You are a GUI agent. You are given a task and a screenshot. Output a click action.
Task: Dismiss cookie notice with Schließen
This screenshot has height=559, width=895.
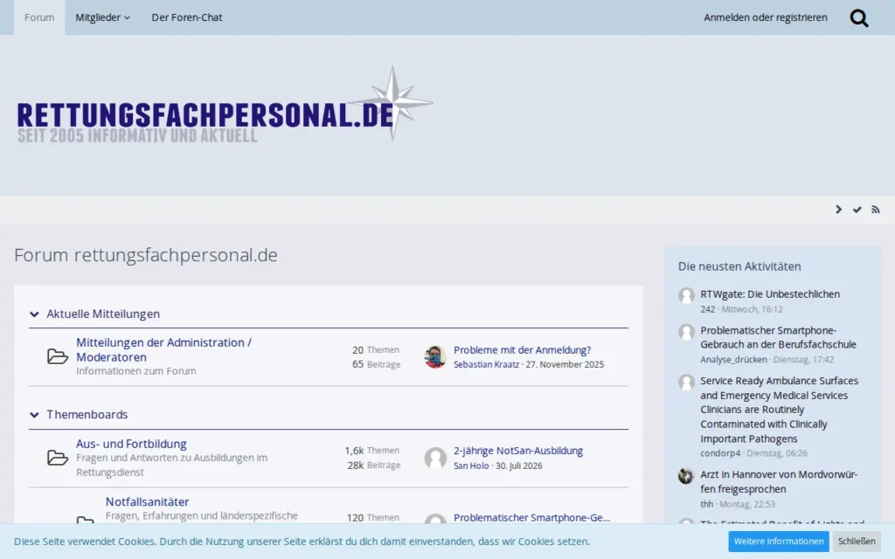coord(857,542)
